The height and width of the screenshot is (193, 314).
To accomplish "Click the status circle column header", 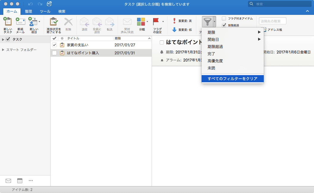I will (62, 38).
